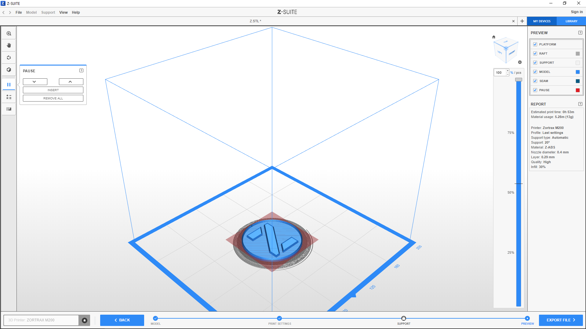The height and width of the screenshot is (329, 586).
Task: Click the INSERT pause button
Action: [x=53, y=90]
